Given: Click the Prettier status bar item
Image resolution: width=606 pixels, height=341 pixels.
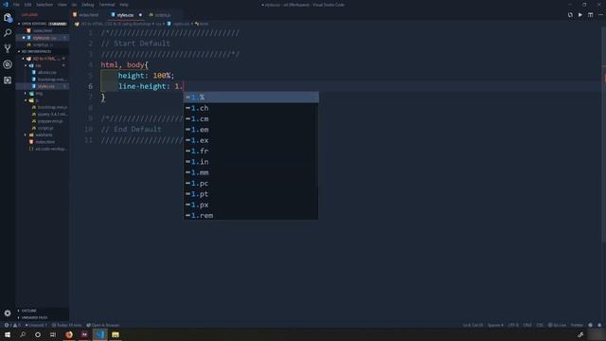Looking at the screenshot, I should click(577, 325).
